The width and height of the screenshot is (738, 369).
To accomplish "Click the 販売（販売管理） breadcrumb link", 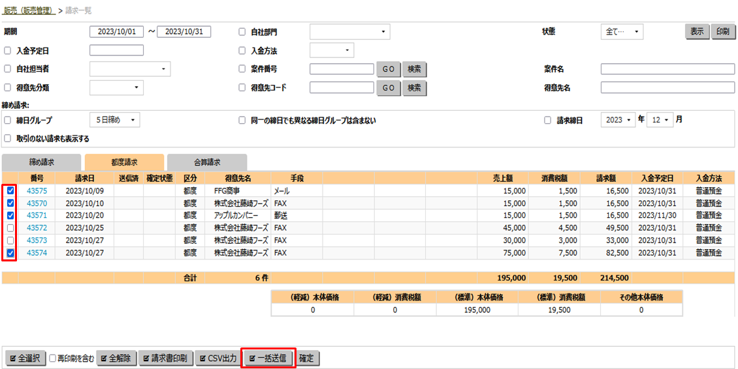I will tap(28, 11).
